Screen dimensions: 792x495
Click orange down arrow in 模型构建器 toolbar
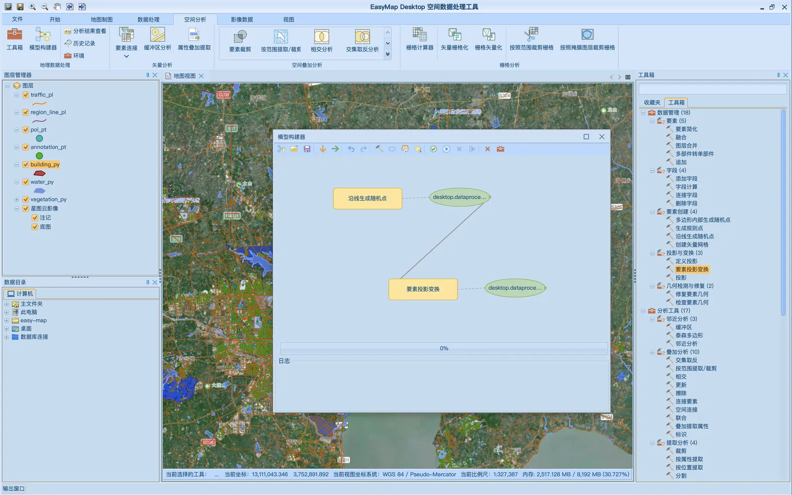[x=323, y=149]
